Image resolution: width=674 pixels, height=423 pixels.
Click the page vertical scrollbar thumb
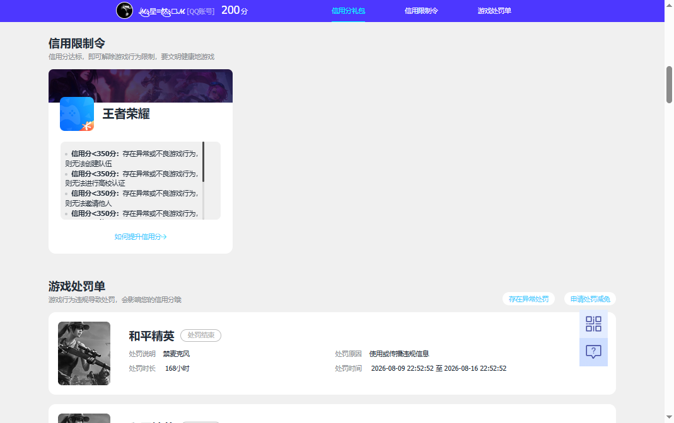[670, 84]
